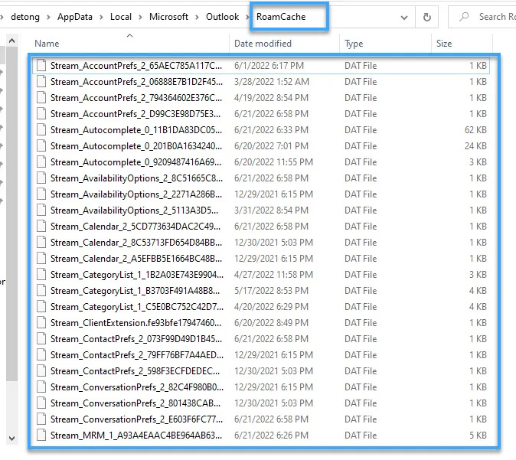Click file name Stream_Calendar_2_5CD773634DAC2C49...
This screenshot has width=516, height=460.
pos(136,227)
